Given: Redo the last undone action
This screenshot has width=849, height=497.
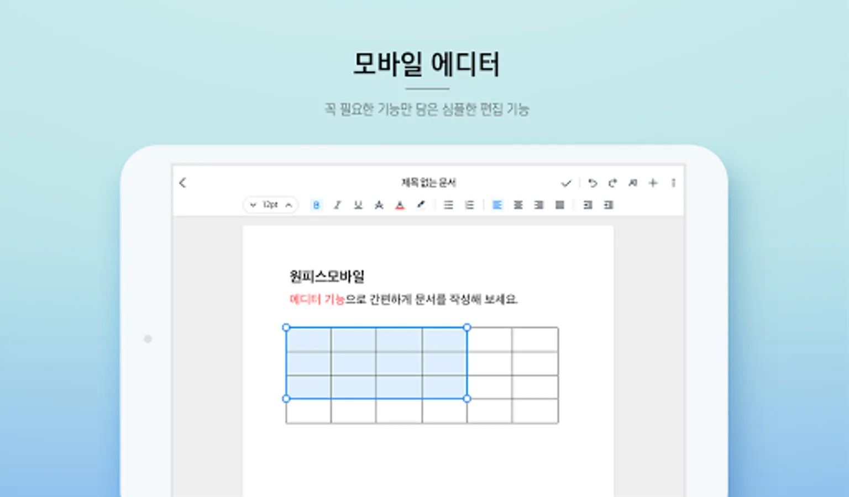Looking at the screenshot, I should (612, 183).
